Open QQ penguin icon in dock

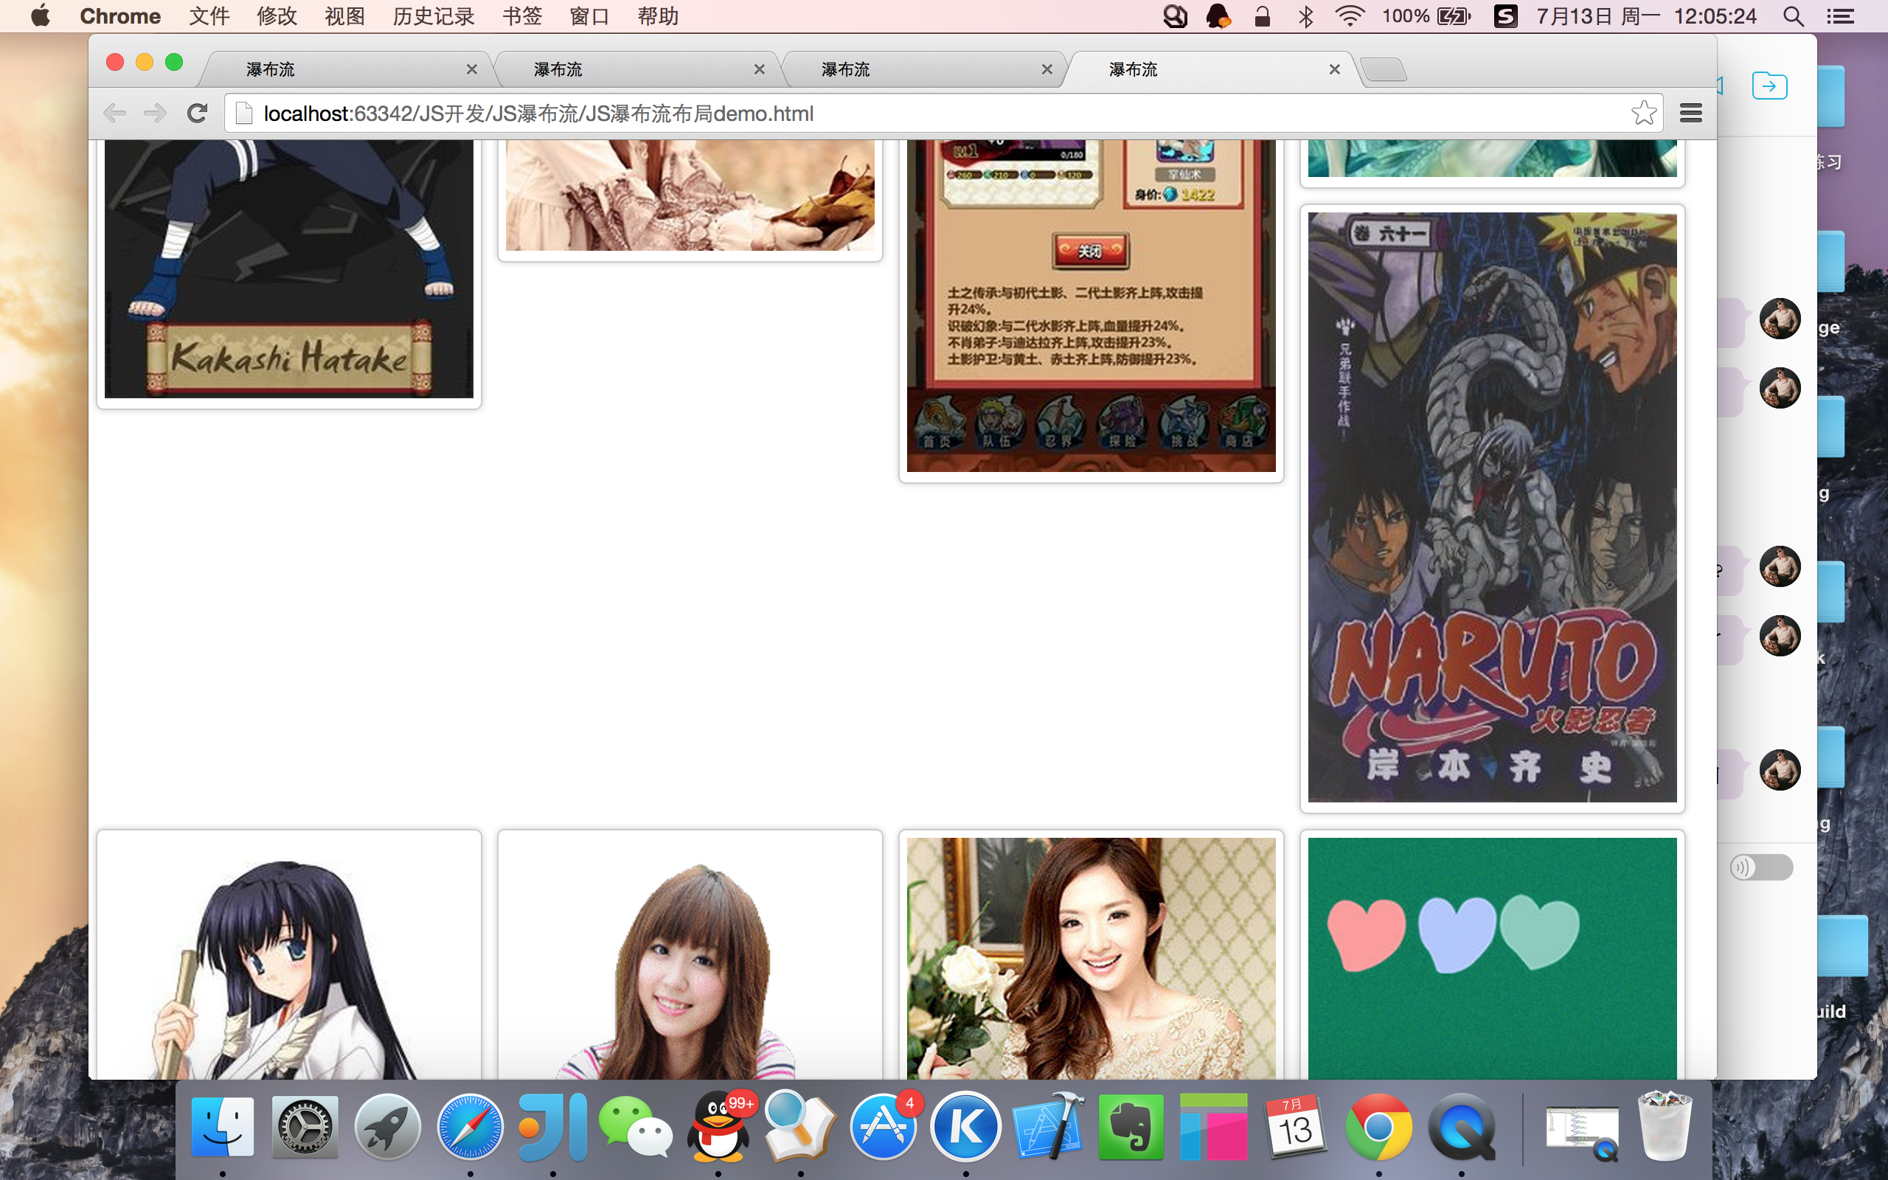coord(718,1127)
